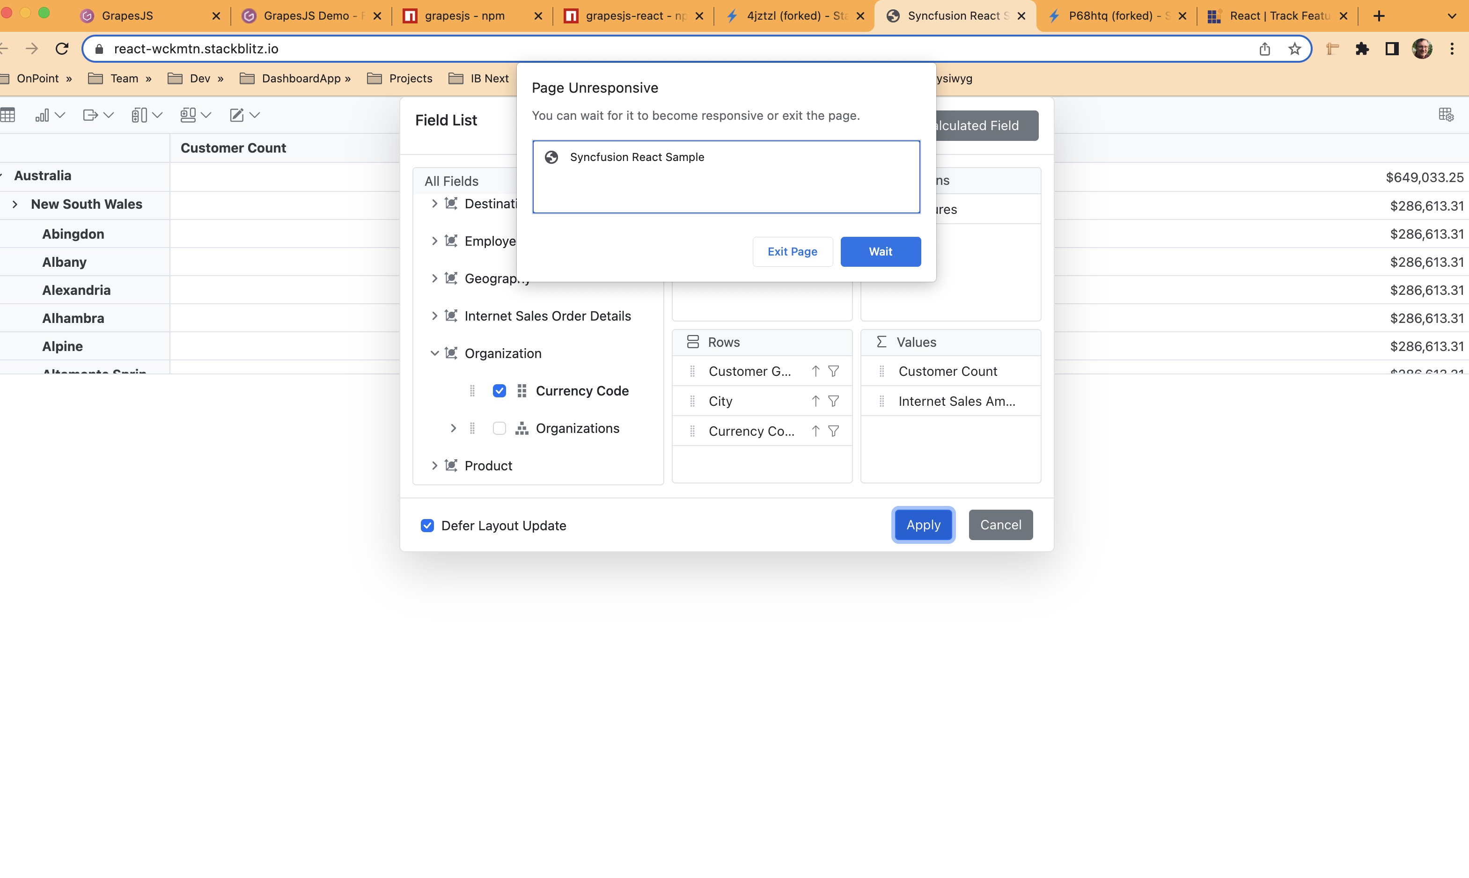1469x878 pixels.
Task: Click the filter icon for Currency Code row
Action: pos(834,432)
